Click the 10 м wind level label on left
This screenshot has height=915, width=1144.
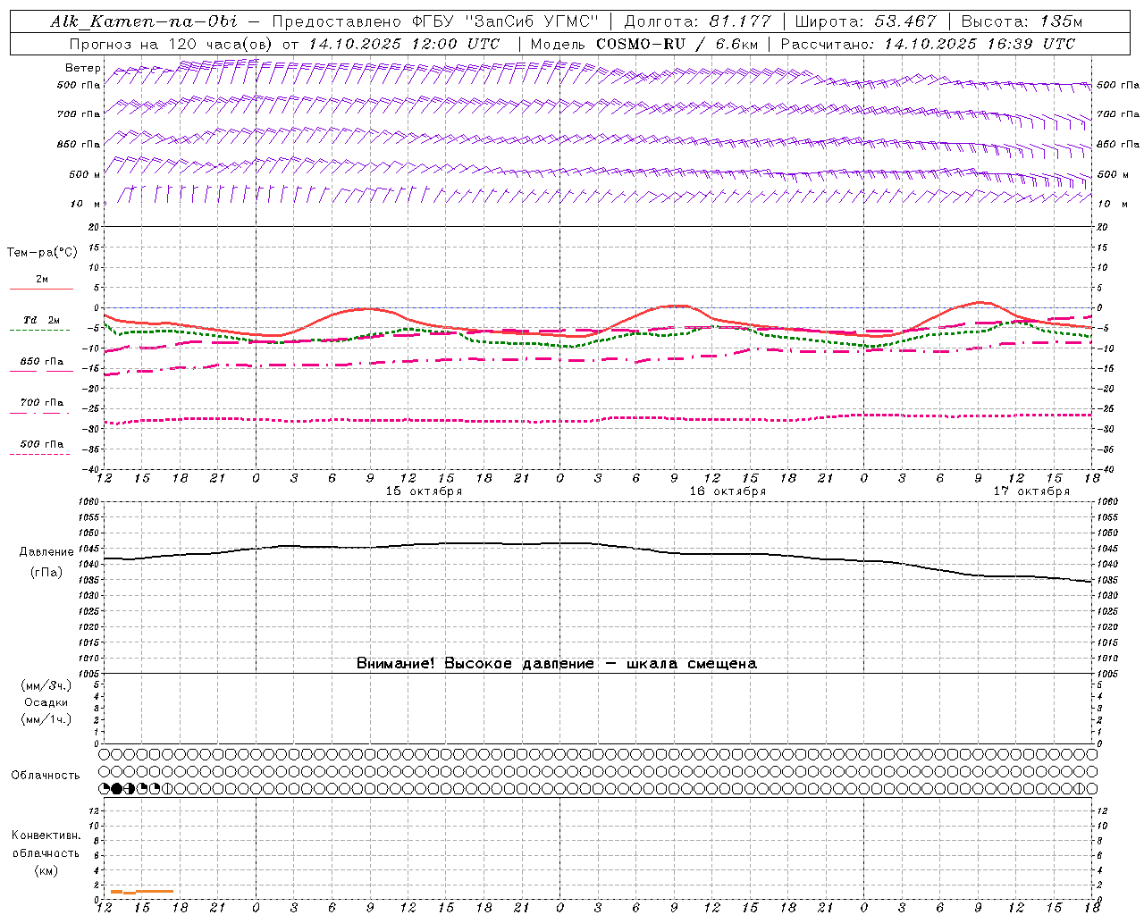[x=85, y=204]
